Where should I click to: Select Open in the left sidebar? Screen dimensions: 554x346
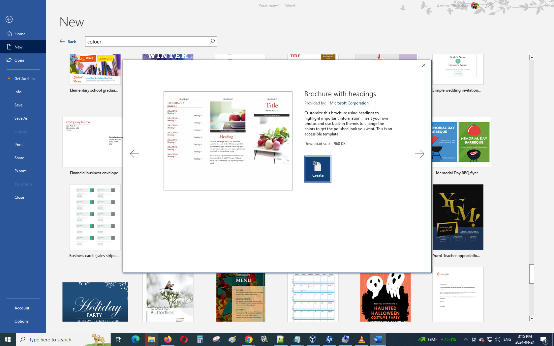point(19,60)
